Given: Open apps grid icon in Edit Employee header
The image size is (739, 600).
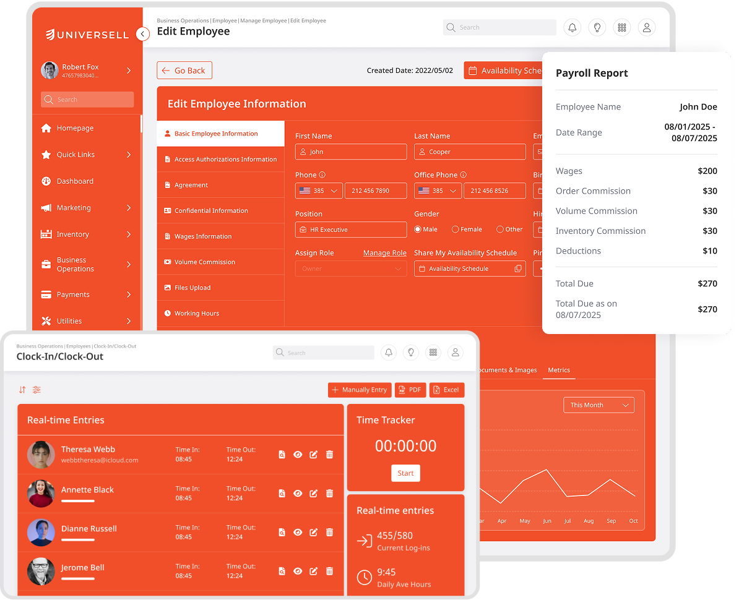Looking at the screenshot, I should tap(622, 27).
